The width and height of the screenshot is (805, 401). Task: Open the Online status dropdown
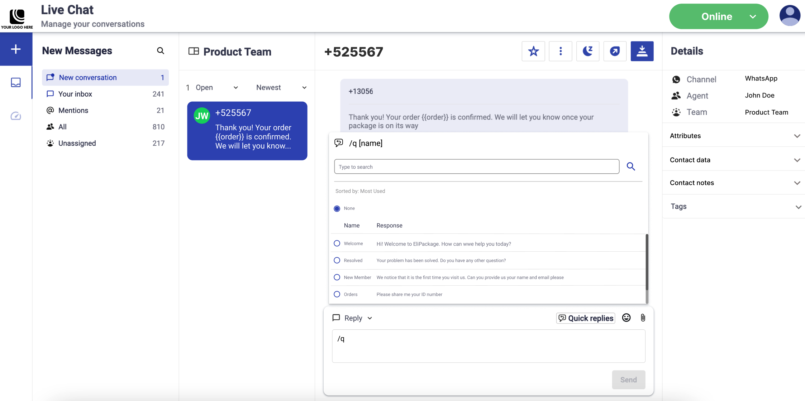tap(718, 16)
